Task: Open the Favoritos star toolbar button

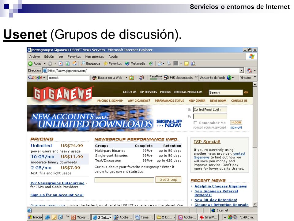Action: coord(113,64)
